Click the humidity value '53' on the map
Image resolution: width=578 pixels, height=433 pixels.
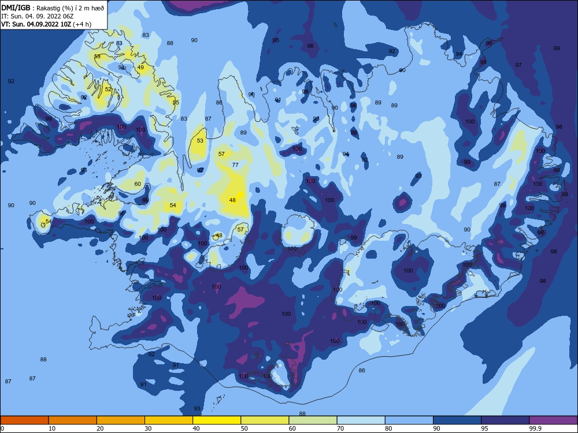point(200,141)
